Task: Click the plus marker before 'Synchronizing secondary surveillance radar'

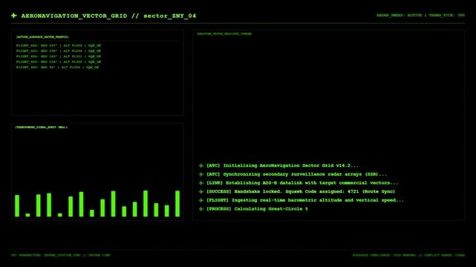Action: click(201, 174)
